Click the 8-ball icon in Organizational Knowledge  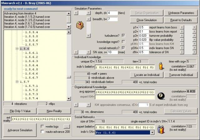coord(161,96)
